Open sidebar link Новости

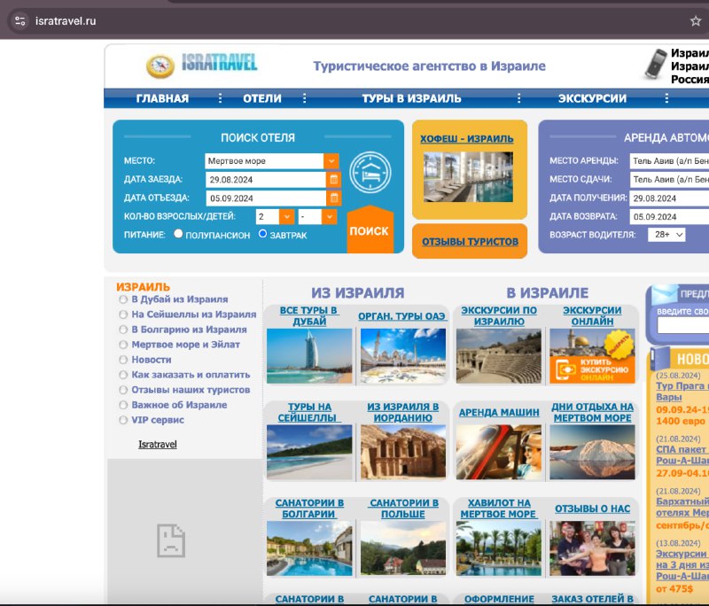point(151,360)
